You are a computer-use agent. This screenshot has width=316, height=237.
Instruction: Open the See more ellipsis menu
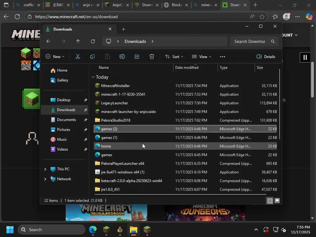(222, 57)
